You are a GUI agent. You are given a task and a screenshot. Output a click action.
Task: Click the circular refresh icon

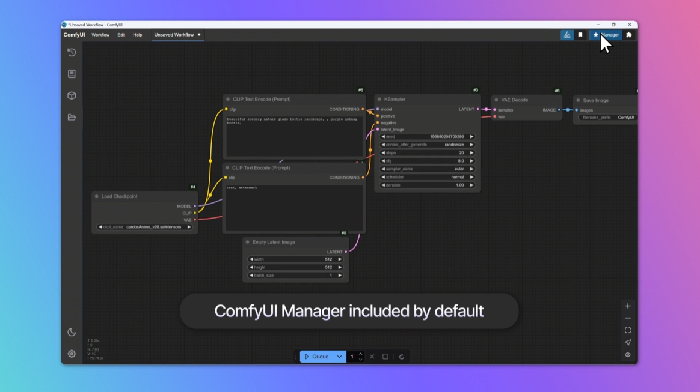(x=401, y=357)
